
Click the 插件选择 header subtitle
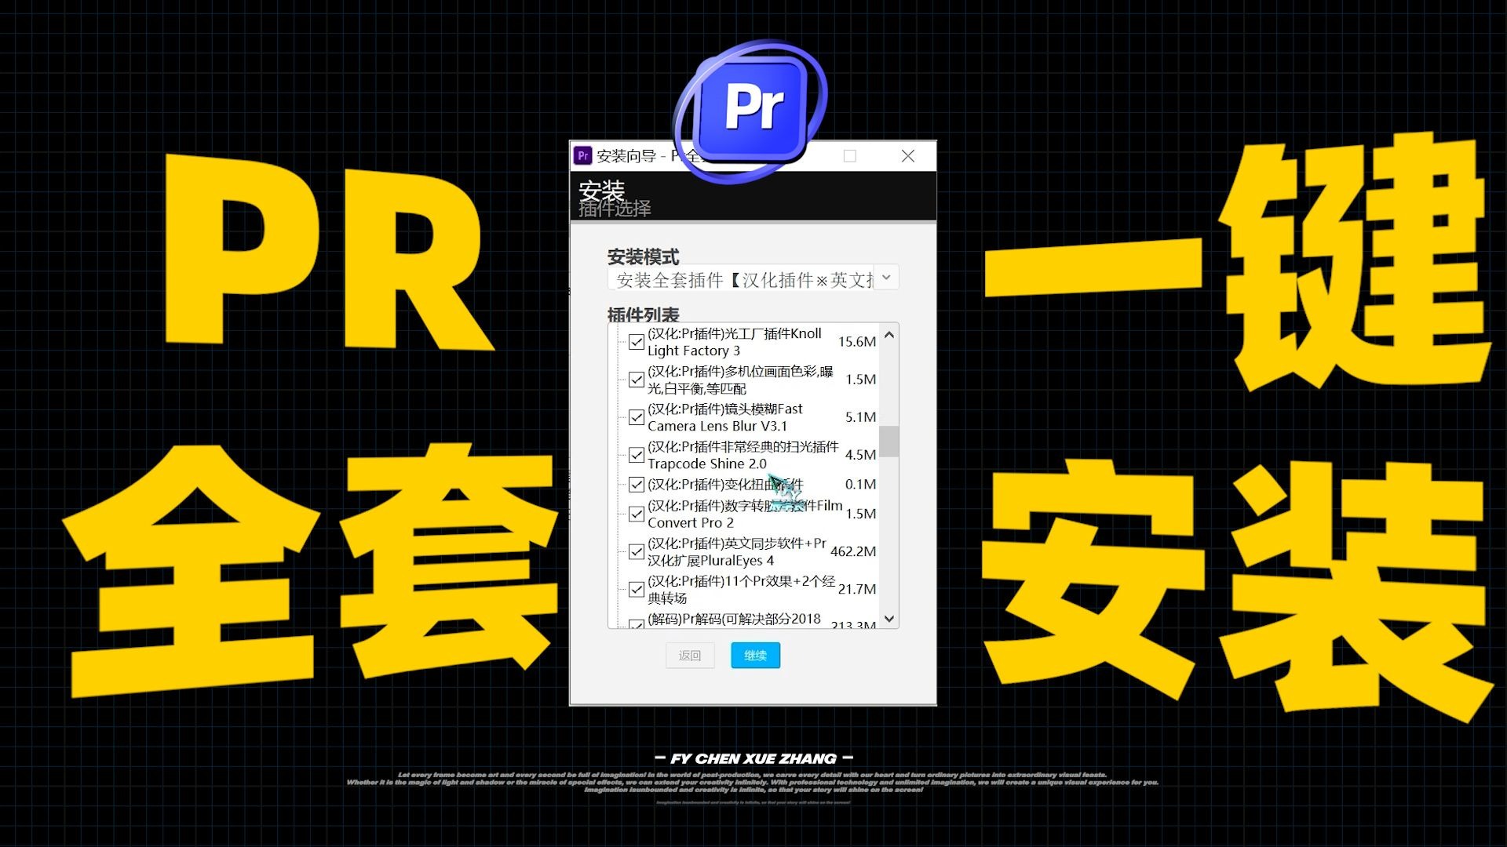click(x=615, y=209)
